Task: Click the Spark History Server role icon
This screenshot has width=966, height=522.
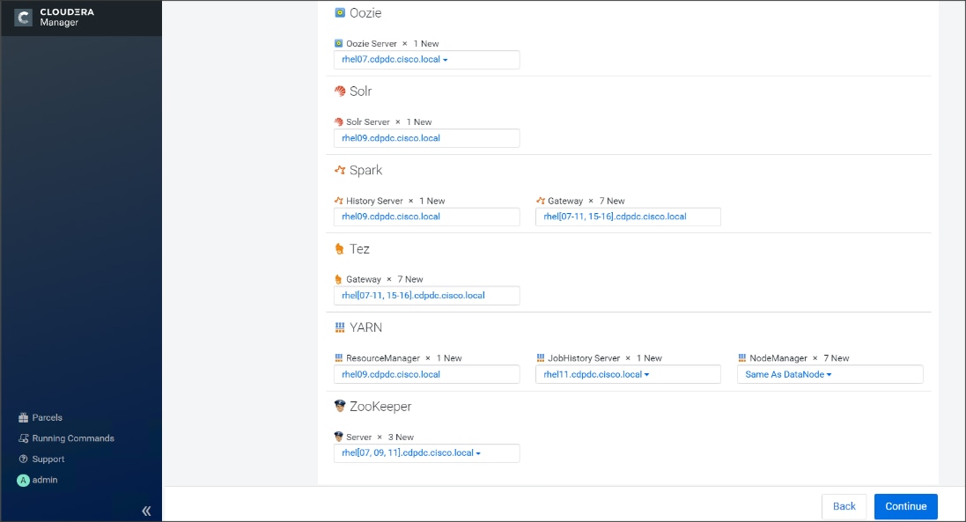Action: pos(338,201)
